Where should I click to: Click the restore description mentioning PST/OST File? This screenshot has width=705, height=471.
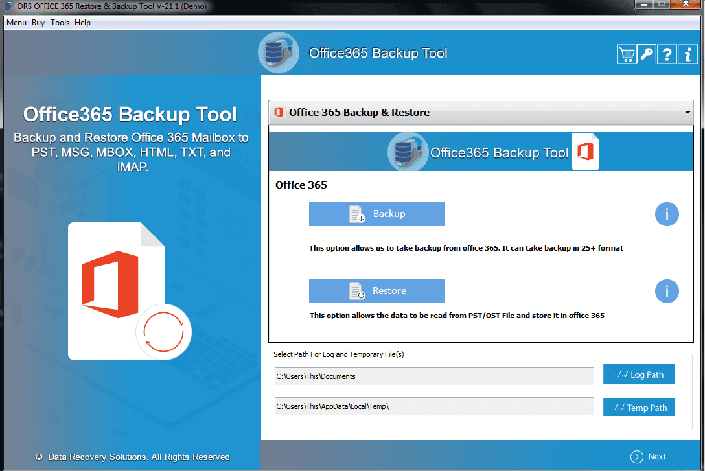[x=457, y=316]
